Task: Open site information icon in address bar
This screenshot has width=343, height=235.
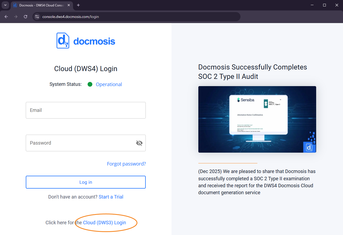Action: (x=37, y=17)
